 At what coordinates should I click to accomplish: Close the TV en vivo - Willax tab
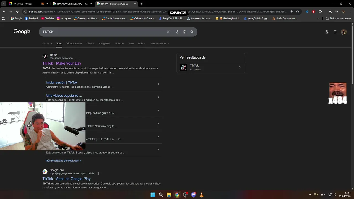[47, 4]
